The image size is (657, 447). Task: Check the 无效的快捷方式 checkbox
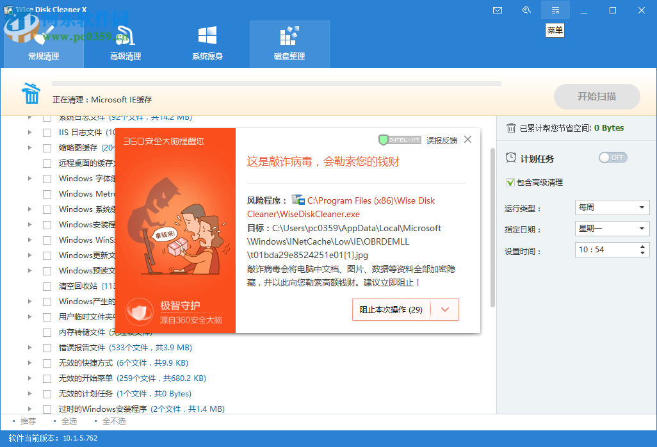click(47, 363)
